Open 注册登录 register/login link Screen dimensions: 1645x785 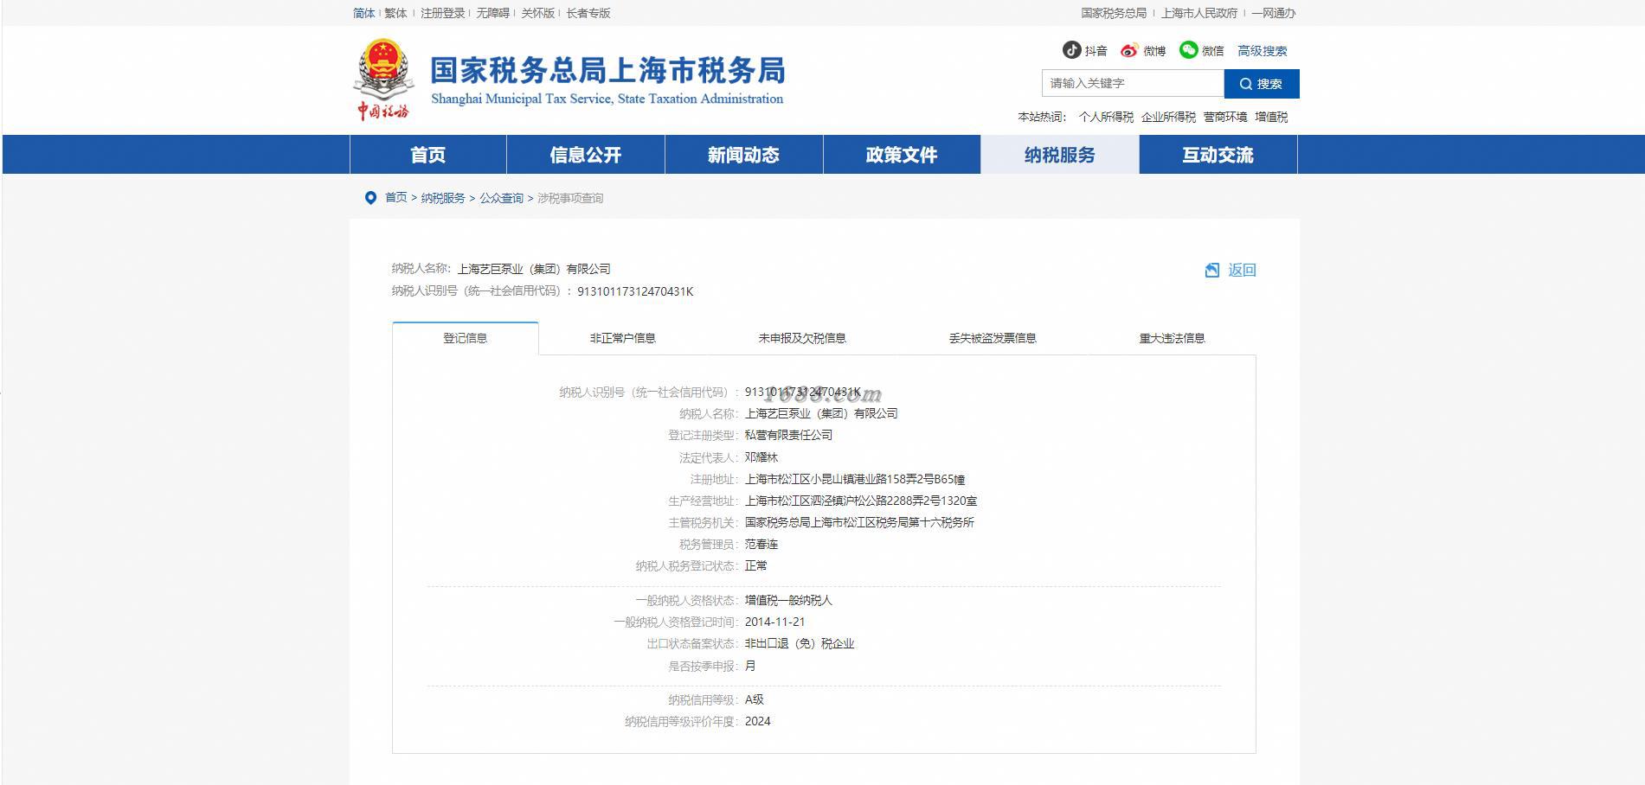point(443,13)
